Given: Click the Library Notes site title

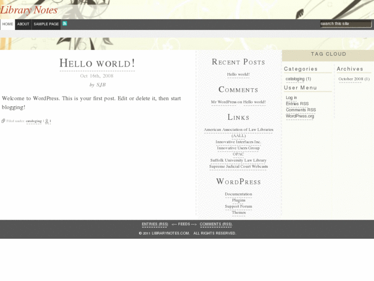Looking at the screenshot, I should tap(29, 10).
